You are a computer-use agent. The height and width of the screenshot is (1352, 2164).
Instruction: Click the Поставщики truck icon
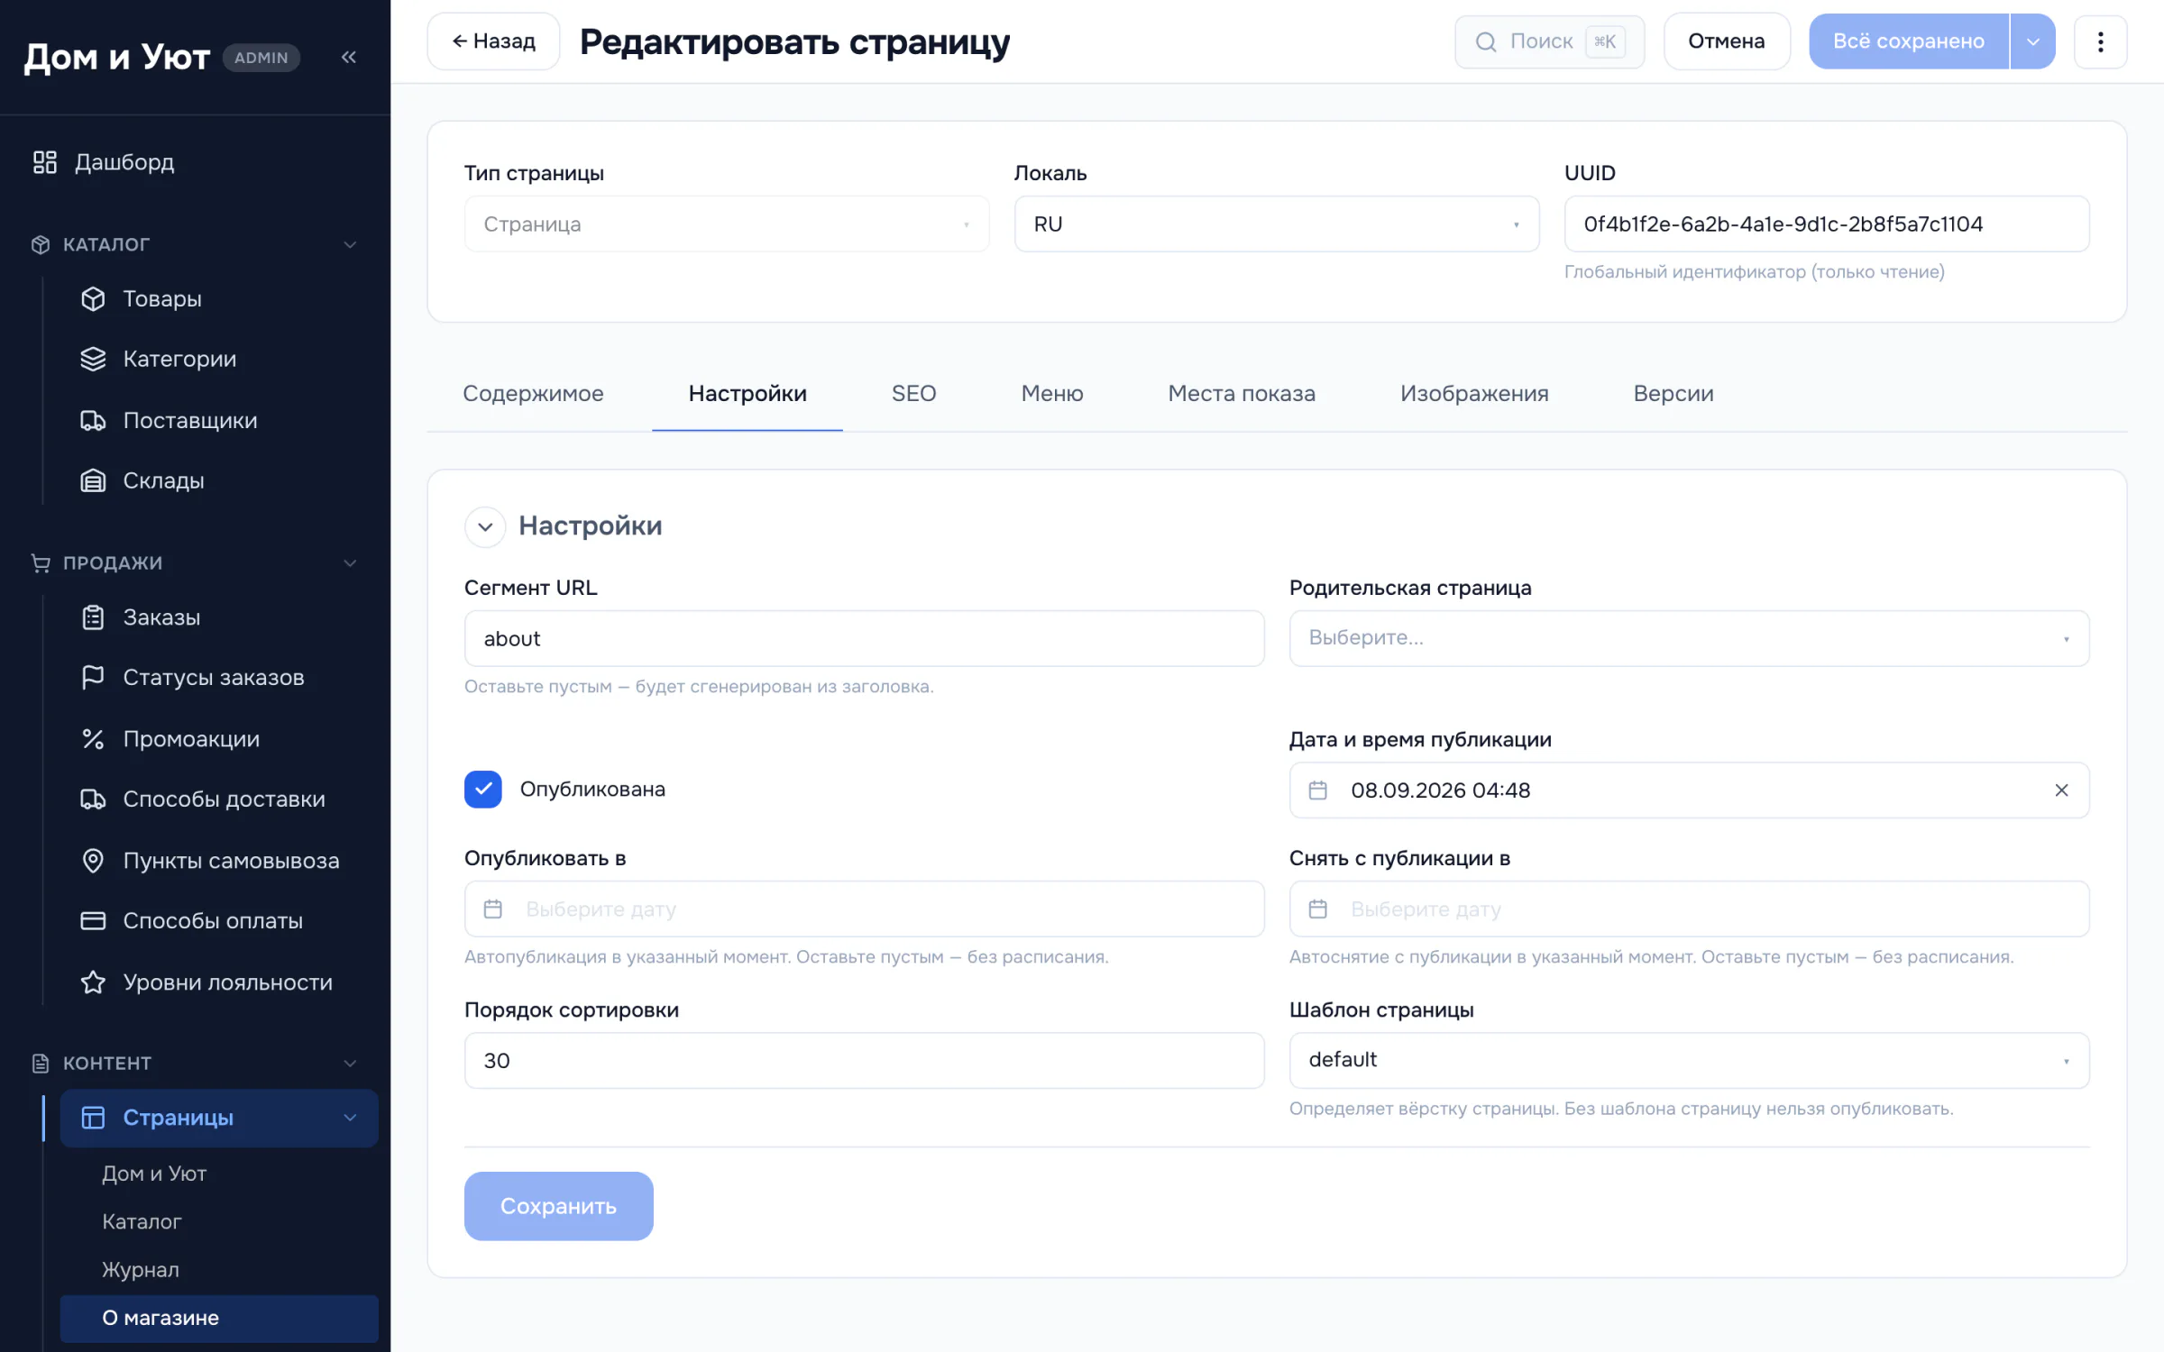(93, 420)
